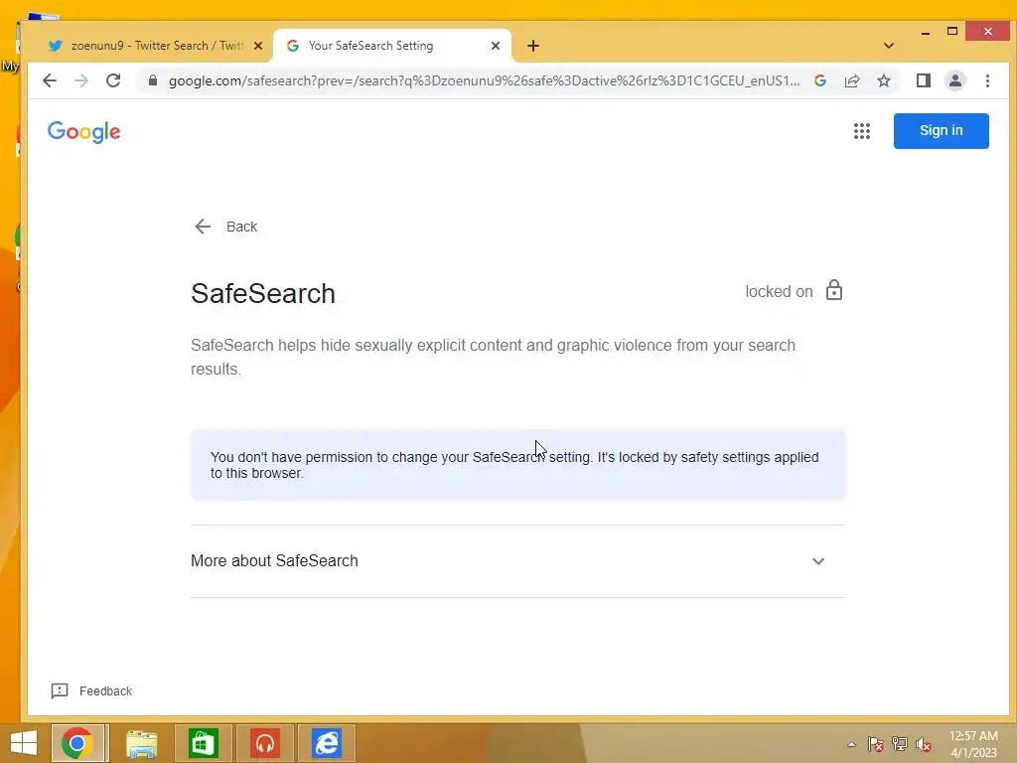This screenshot has width=1017, height=763.
Task: Click the network status tray icon
Action: coord(900,744)
